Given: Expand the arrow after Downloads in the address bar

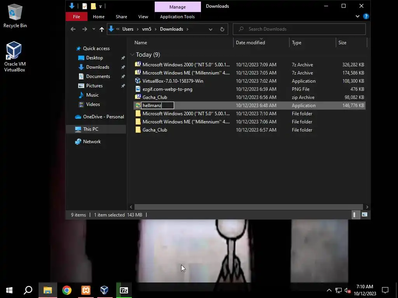Looking at the screenshot, I should (x=188, y=29).
